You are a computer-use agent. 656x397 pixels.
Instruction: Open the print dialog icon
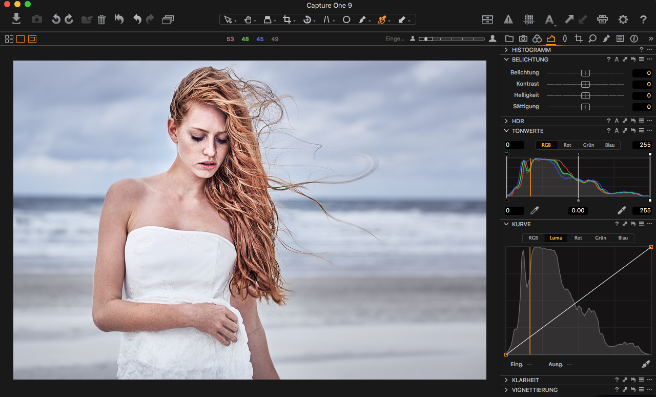coord(602,19)
